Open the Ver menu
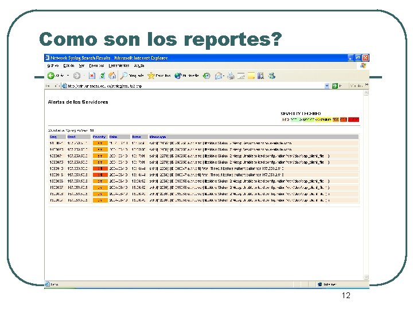Image resolution: width=413 pixels, height=309 pixels. click(x=81, y=65)
